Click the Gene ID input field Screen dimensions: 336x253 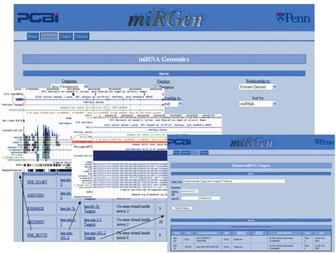click(x=190, y=198)
